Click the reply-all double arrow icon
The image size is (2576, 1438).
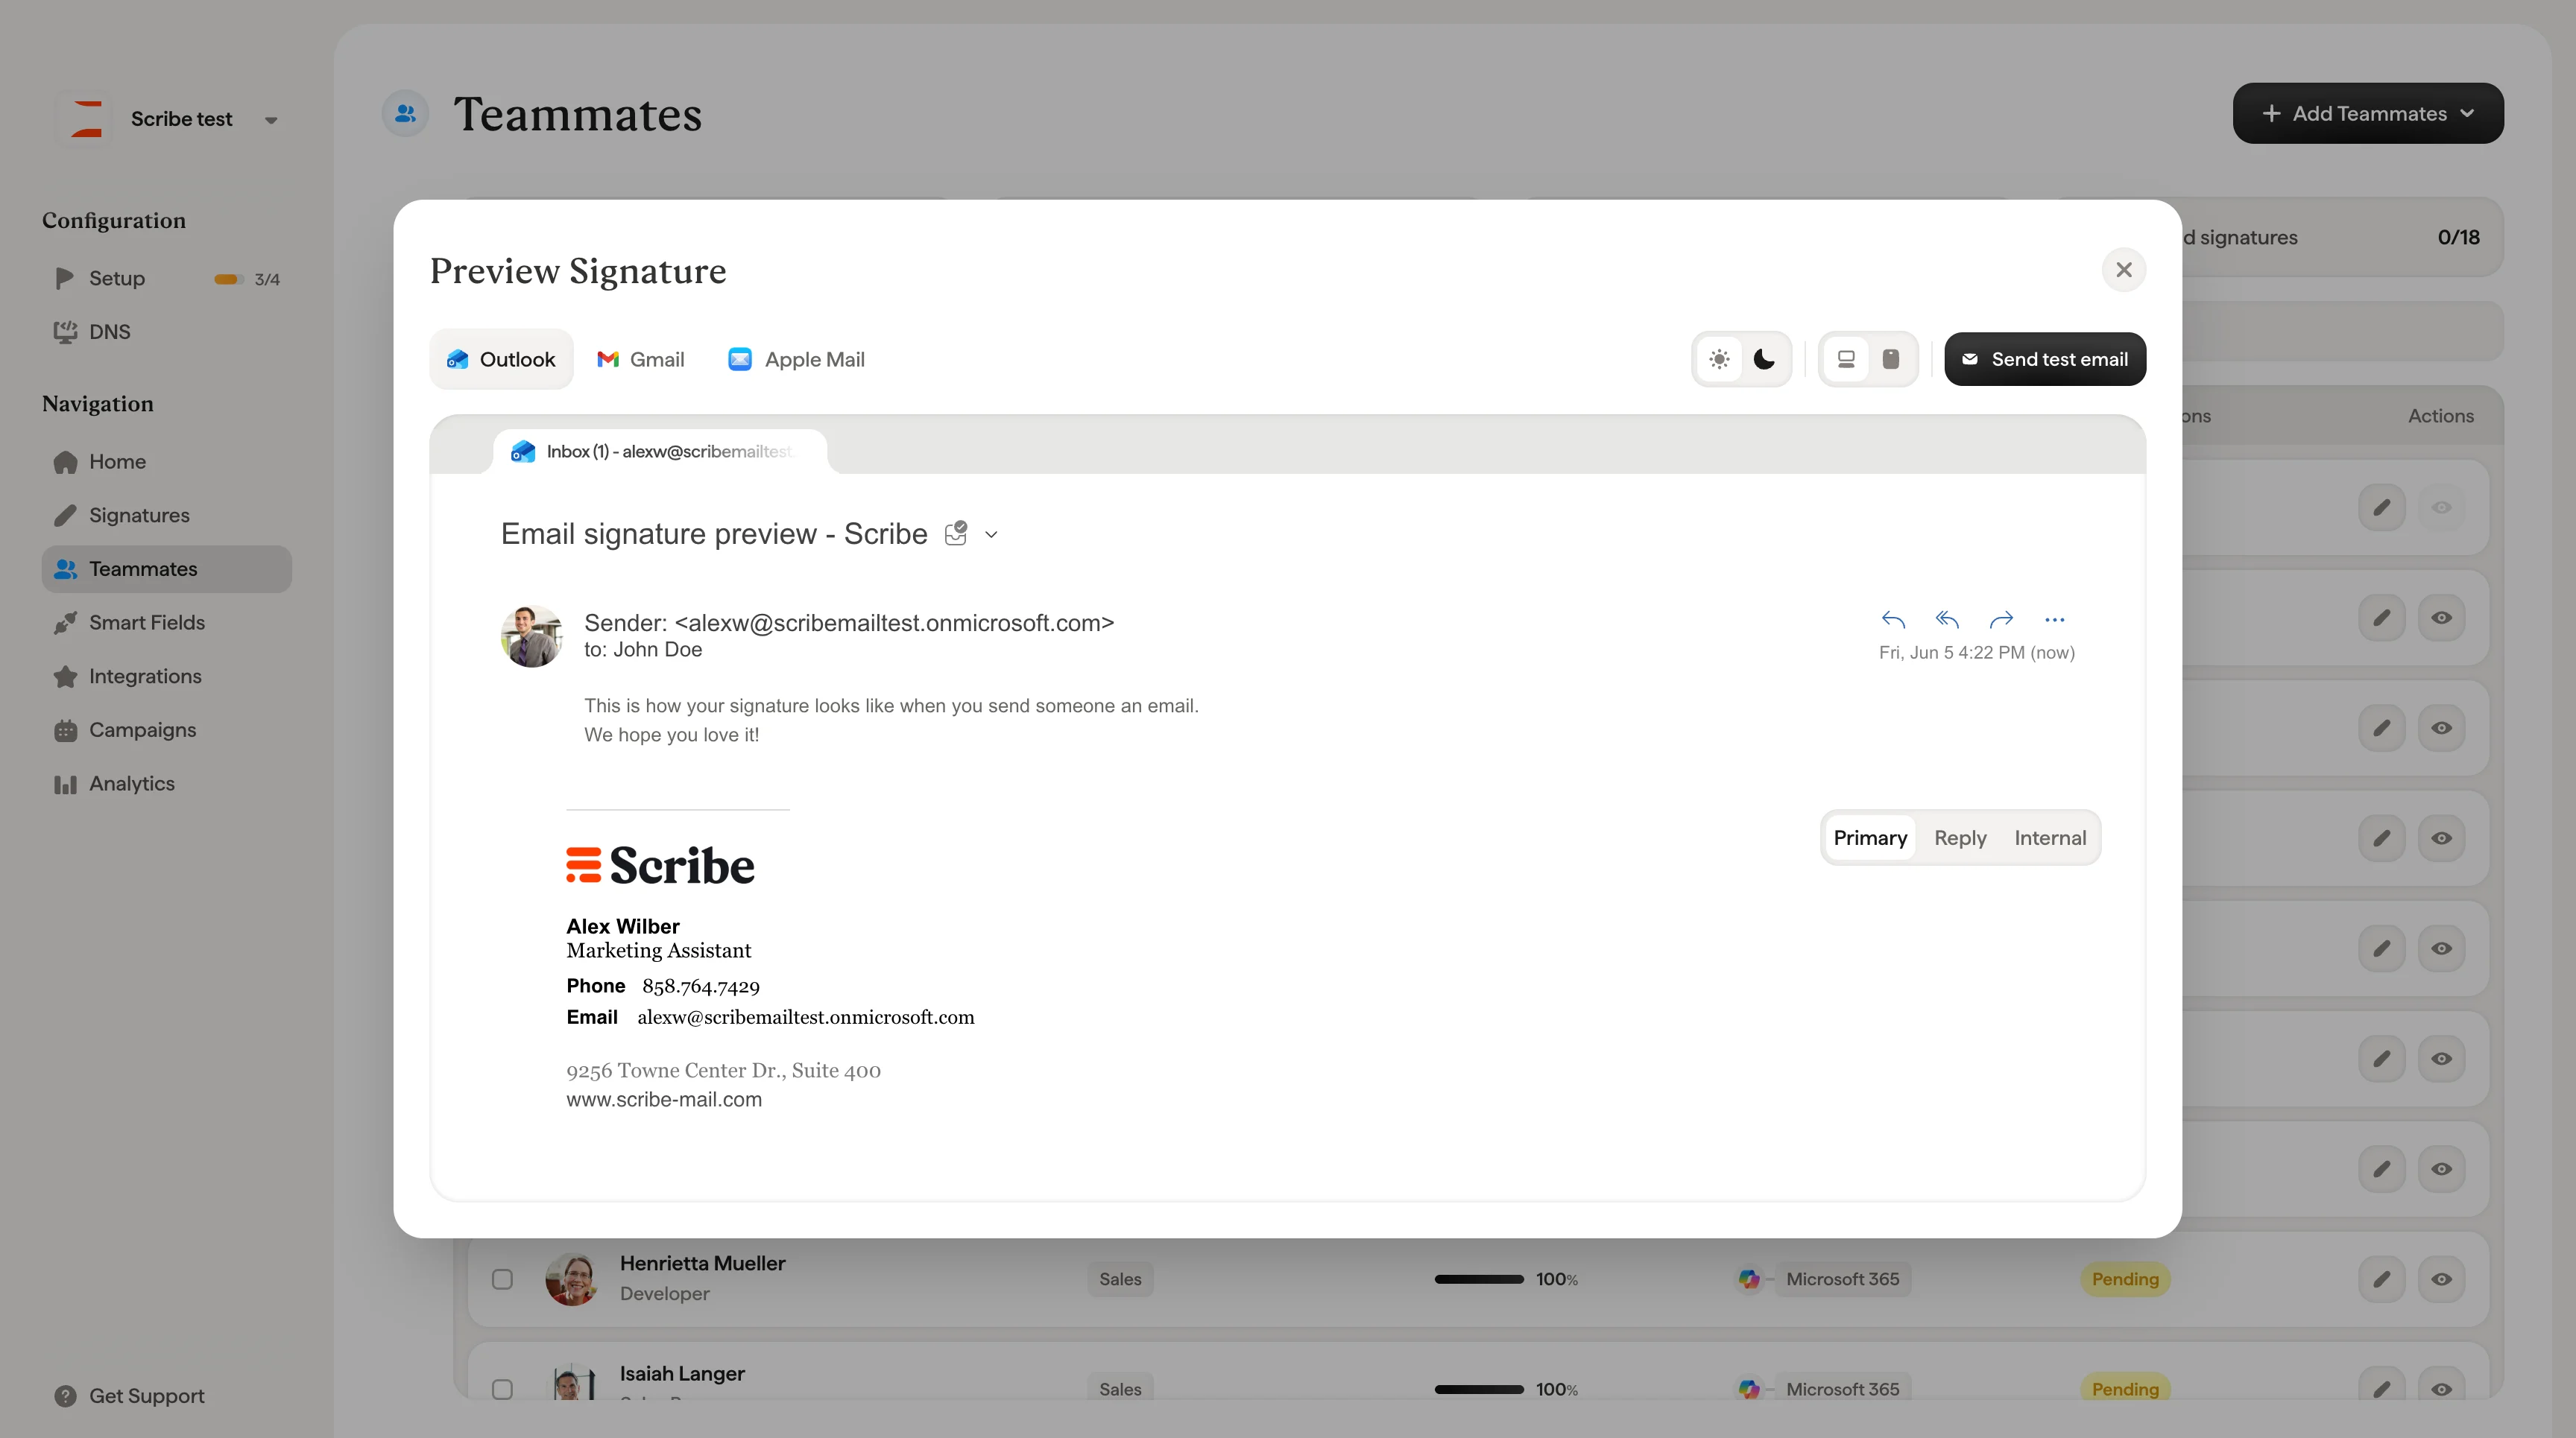click(x=1947, y=620)
